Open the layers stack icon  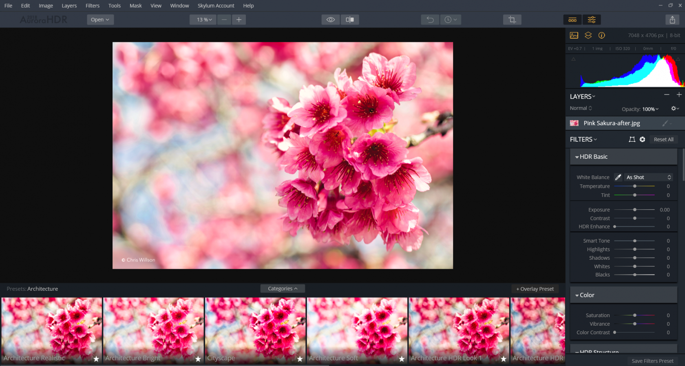click(x=588, y=35)
